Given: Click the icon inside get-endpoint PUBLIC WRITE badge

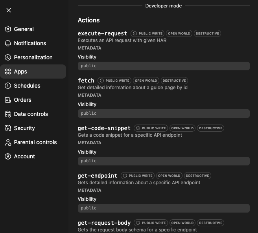Looking at the screenshot, I should (x=125, y=176).
